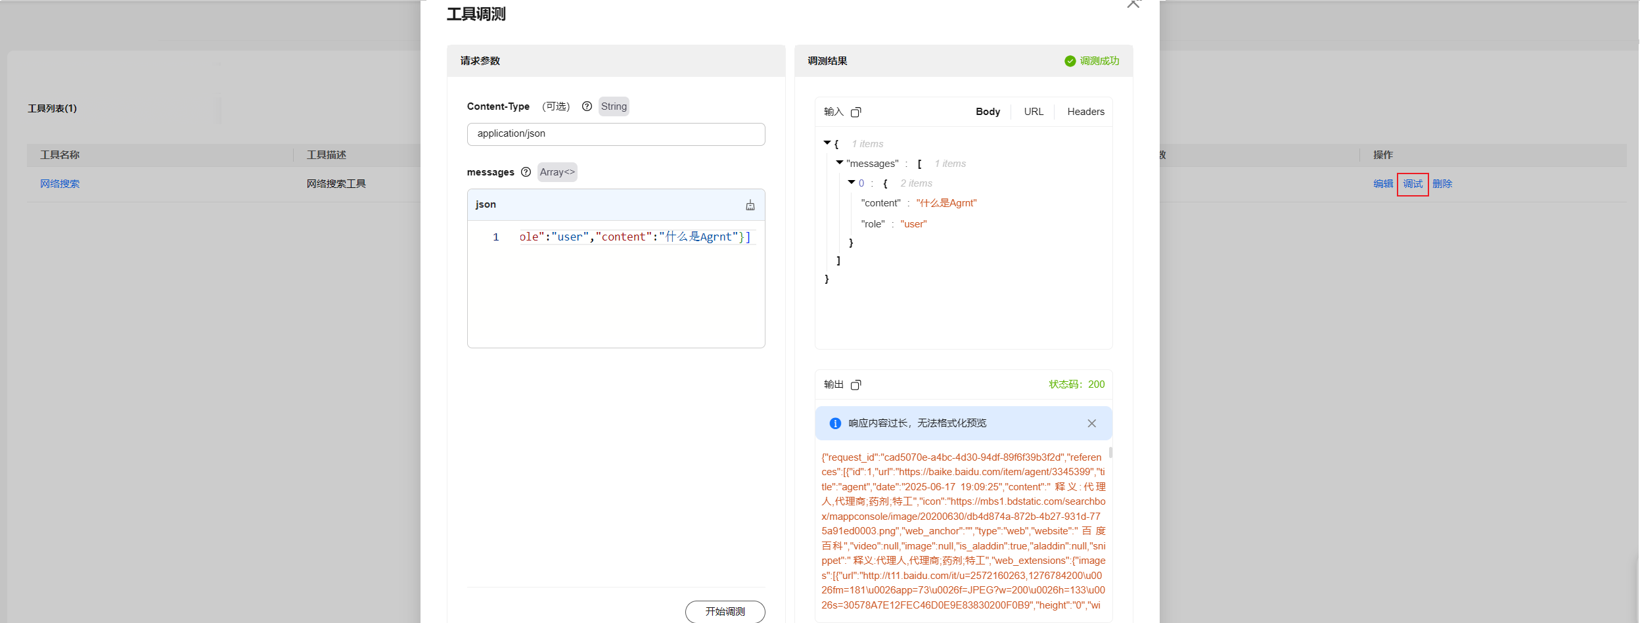Click the response JSON output text
The width and height of the screenshot is (1640, 623).
tap(963, 531)
